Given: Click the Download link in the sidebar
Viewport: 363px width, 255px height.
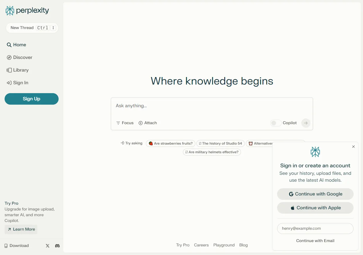Looking at the screenshot, I should click(x=16, y=246).
